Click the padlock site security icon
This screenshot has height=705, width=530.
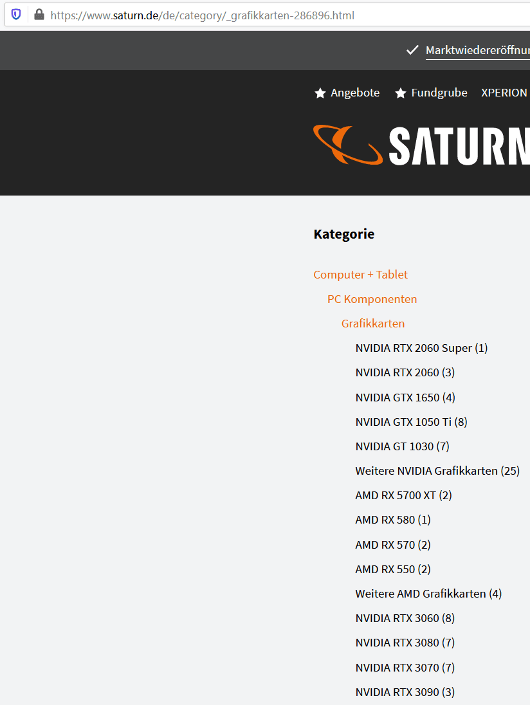[39, 15]
